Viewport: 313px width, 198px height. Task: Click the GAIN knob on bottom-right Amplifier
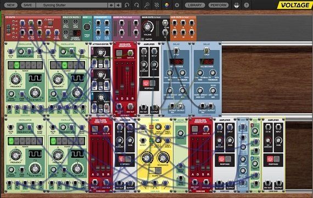(278, 140)
